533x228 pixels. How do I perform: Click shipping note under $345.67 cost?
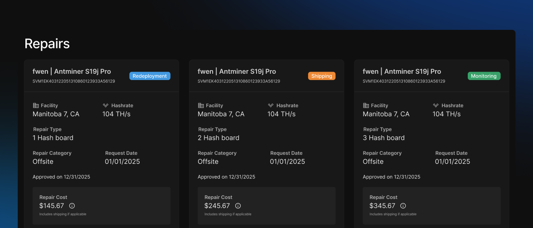[393, 214]
